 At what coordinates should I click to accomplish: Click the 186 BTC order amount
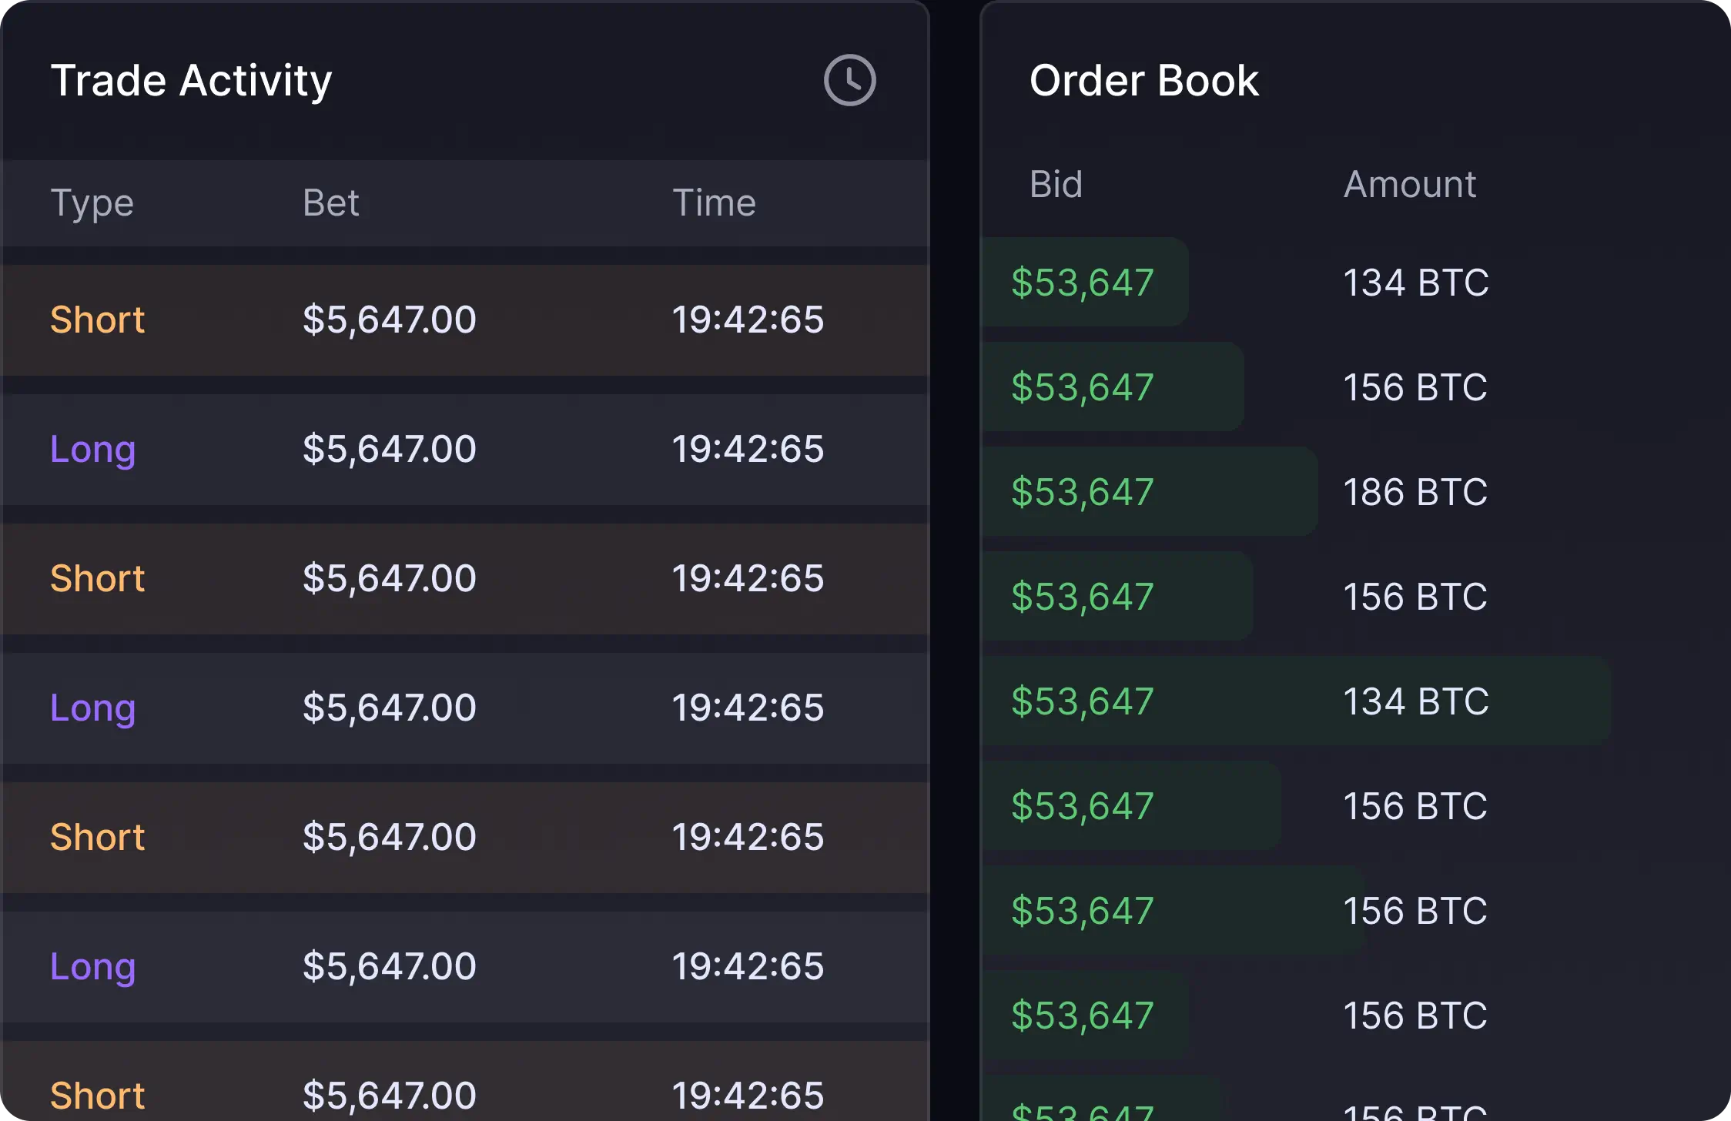point(1415,492)
